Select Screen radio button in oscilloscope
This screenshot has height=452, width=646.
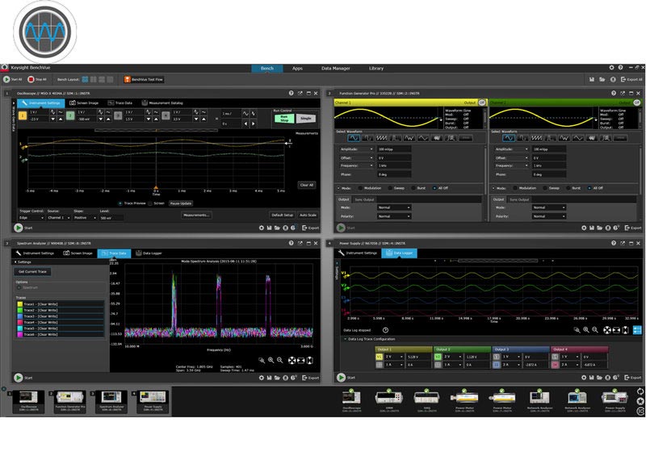(150, 203)
